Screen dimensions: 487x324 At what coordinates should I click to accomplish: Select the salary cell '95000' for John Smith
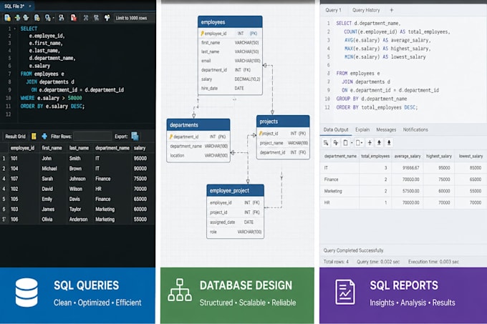[140, 158]
